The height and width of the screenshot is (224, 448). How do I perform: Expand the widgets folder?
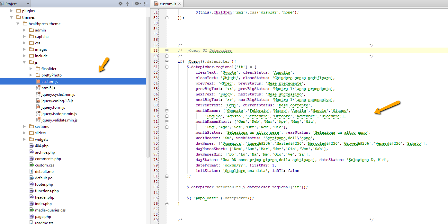point(24,139)
